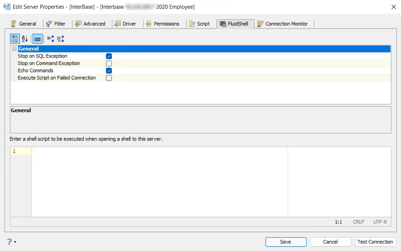Enable Execute Script on Failed Connection
Screen dimensions: 401x251
coord(109,78)
